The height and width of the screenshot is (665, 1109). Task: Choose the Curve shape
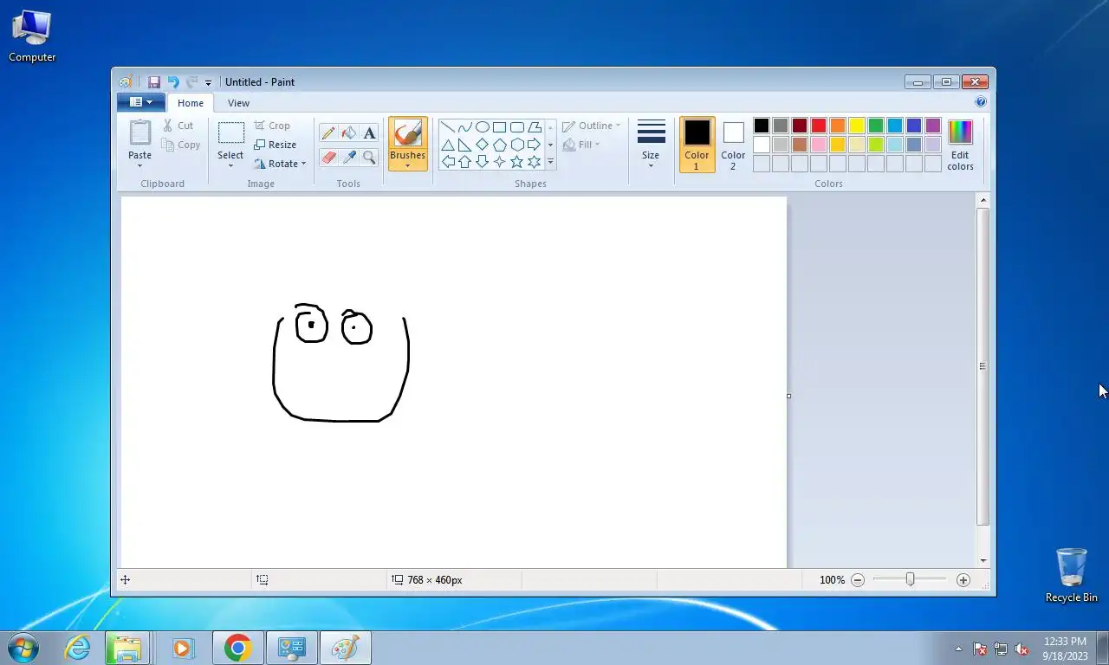pos(465,127)
